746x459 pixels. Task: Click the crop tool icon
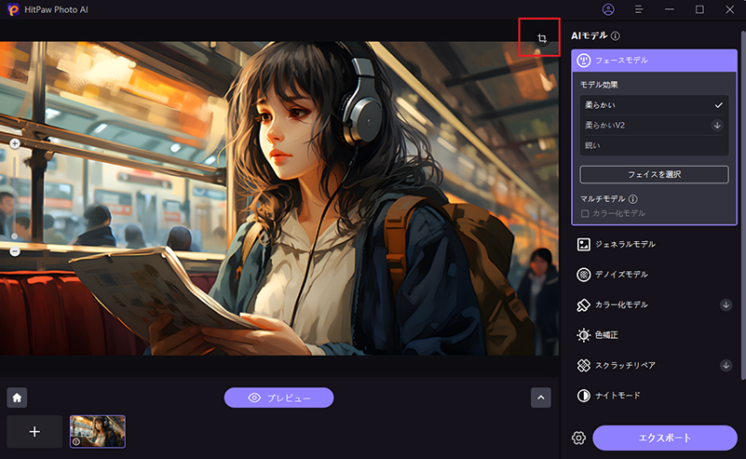(541, 38)
